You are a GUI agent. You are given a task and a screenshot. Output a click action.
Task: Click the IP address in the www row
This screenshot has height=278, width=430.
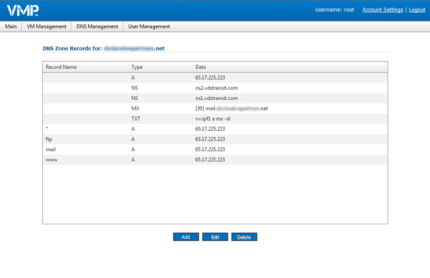[x=210, y=160]
